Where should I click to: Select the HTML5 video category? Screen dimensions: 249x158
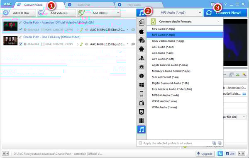(x=142, y=112)
